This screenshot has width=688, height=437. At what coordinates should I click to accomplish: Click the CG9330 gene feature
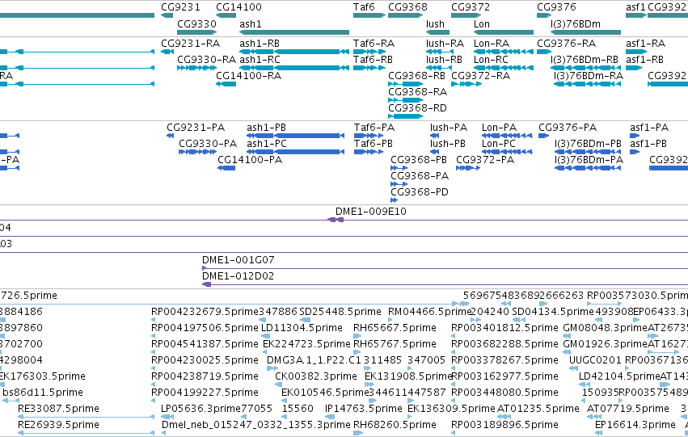tap(197, 32)
